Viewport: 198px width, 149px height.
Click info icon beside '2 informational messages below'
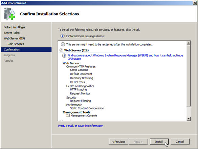click(62, 36)
